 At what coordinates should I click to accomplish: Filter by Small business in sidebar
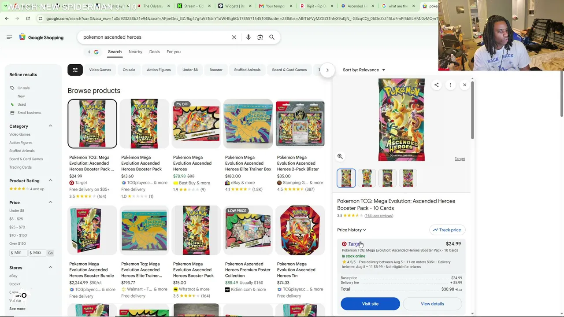coord(29,113)
